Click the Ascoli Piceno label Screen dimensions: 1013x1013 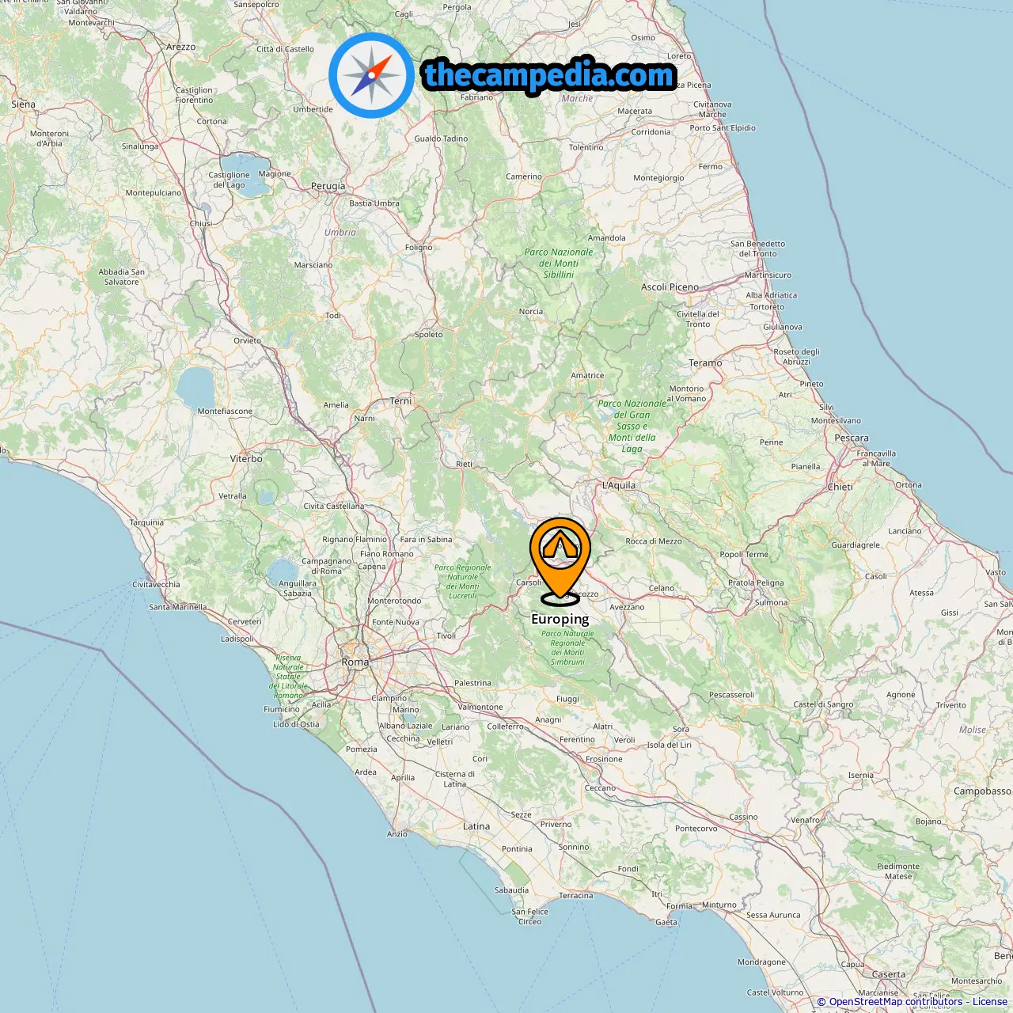point(670,286)
